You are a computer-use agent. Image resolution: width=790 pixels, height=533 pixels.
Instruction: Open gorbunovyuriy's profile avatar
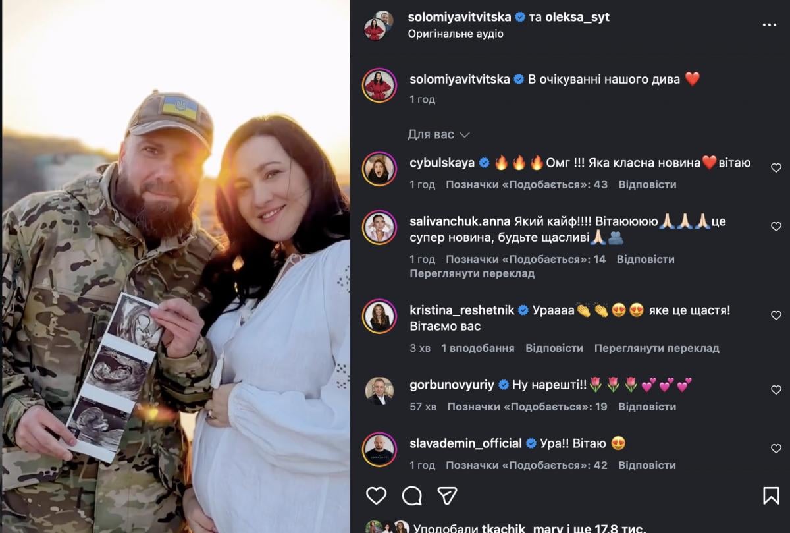(x=379, y=391)
